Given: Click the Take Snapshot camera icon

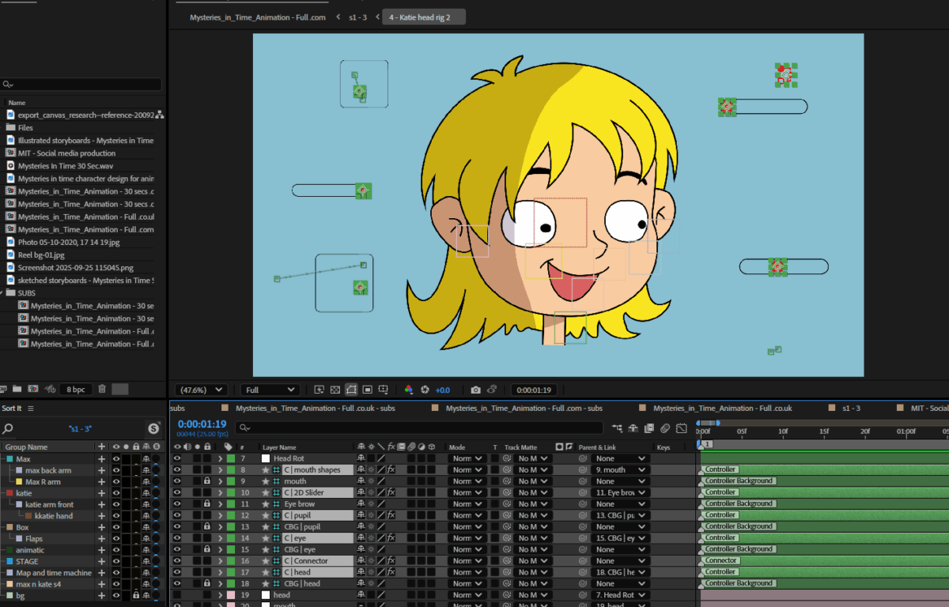Looking at the screenshot, I should [x=475, y=390].
